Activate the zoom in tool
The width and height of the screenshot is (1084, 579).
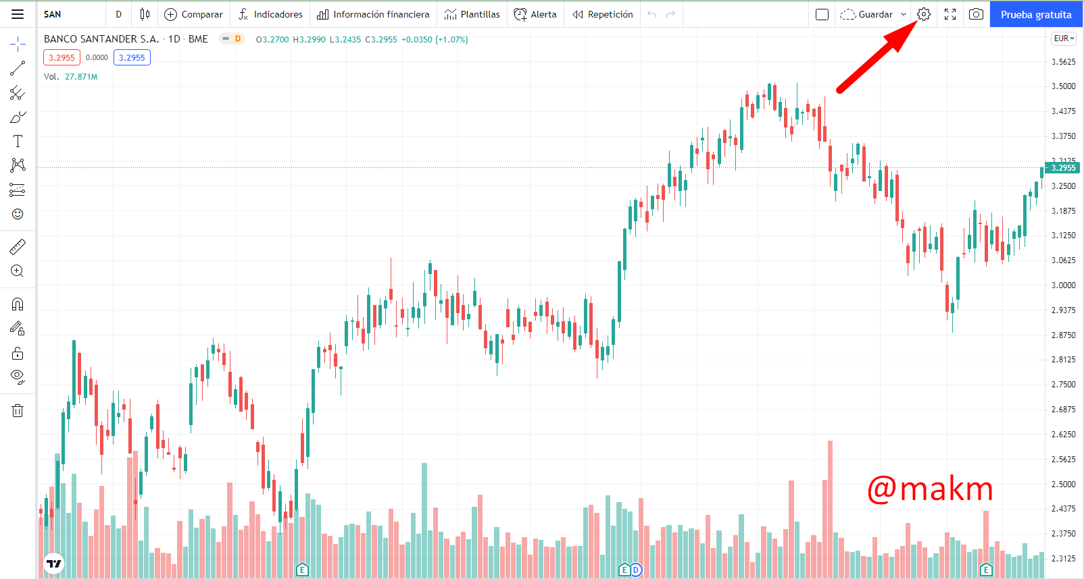pos(18,271)
